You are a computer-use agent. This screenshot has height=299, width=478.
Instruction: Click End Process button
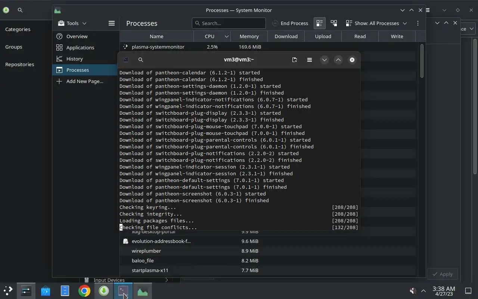point(290,23)
